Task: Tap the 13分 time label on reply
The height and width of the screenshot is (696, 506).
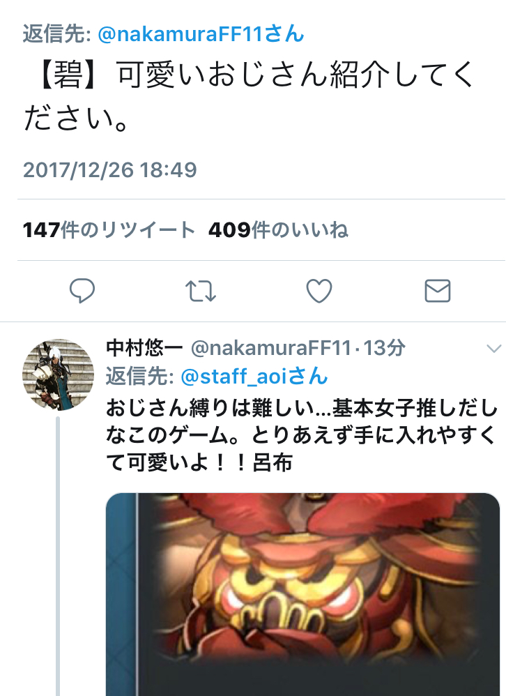Action: [x=385, y=348]
